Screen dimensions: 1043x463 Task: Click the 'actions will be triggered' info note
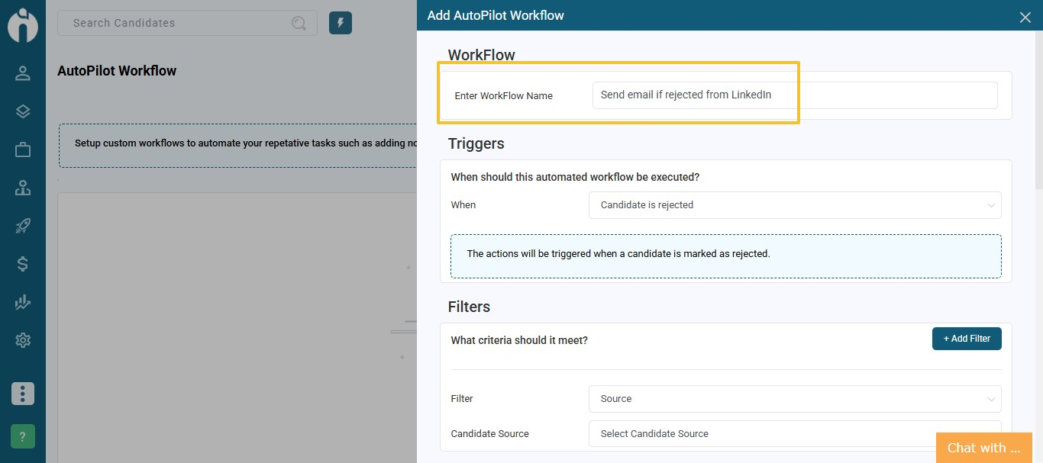click(x=726, y=256)
